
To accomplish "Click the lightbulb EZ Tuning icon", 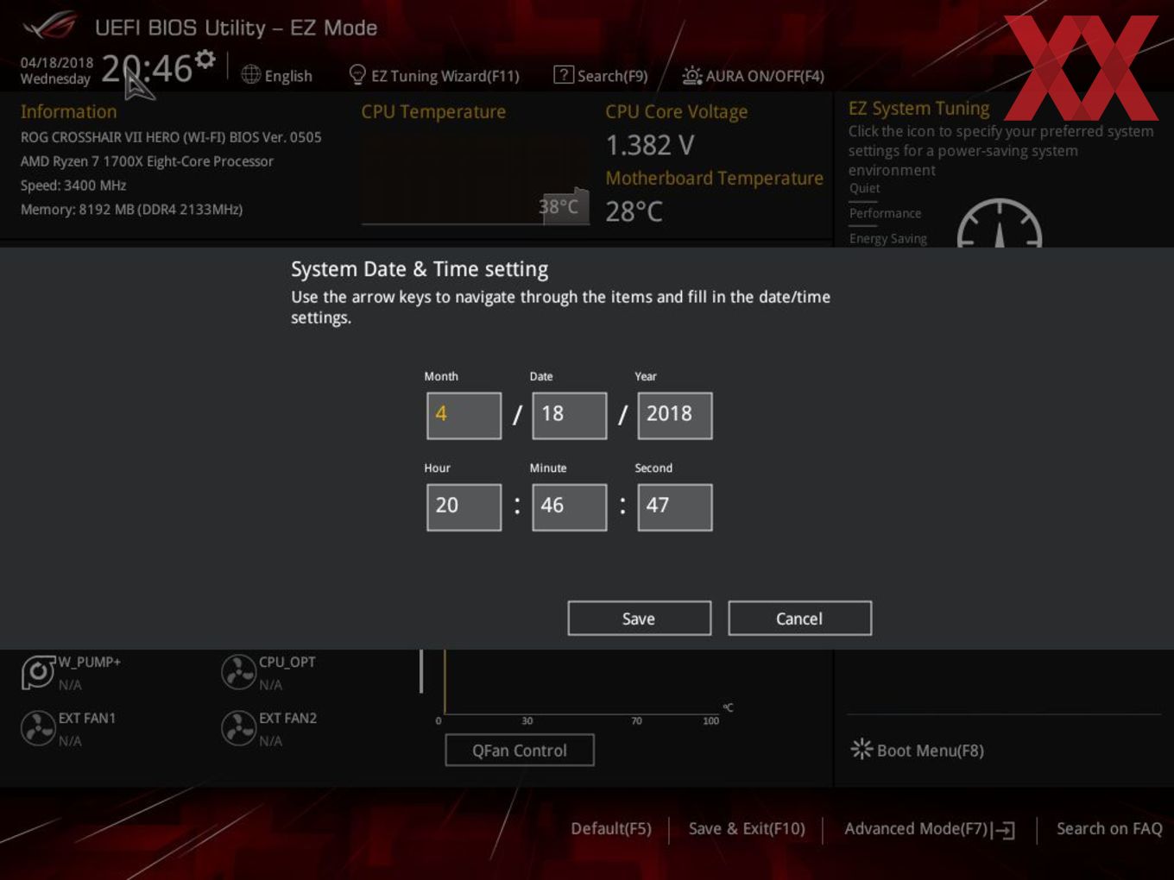I will [357, 75].
